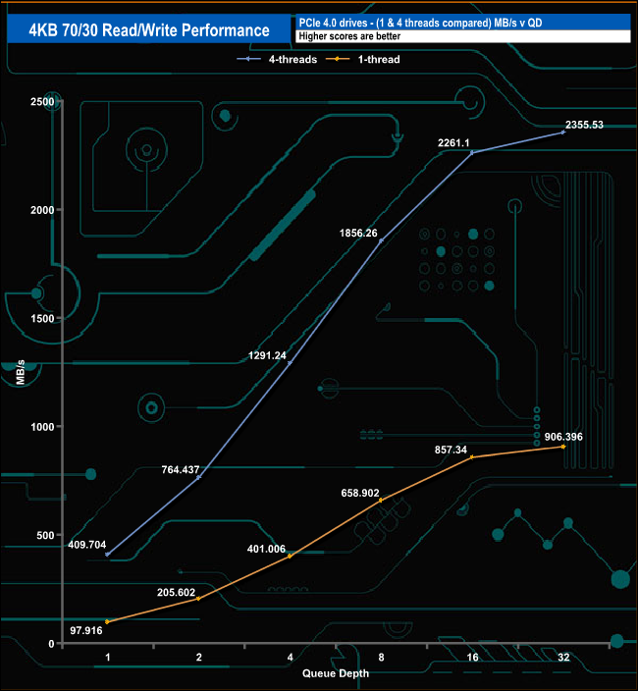
Task: Click the 1500 y-axis tick label
Action: [x=42, y=318]
